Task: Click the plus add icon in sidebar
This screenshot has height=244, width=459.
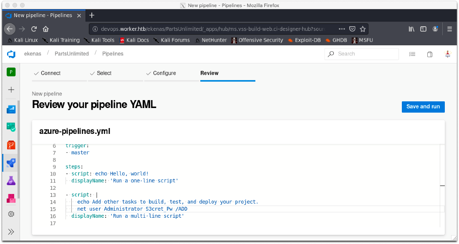Action: click(11, 90)
